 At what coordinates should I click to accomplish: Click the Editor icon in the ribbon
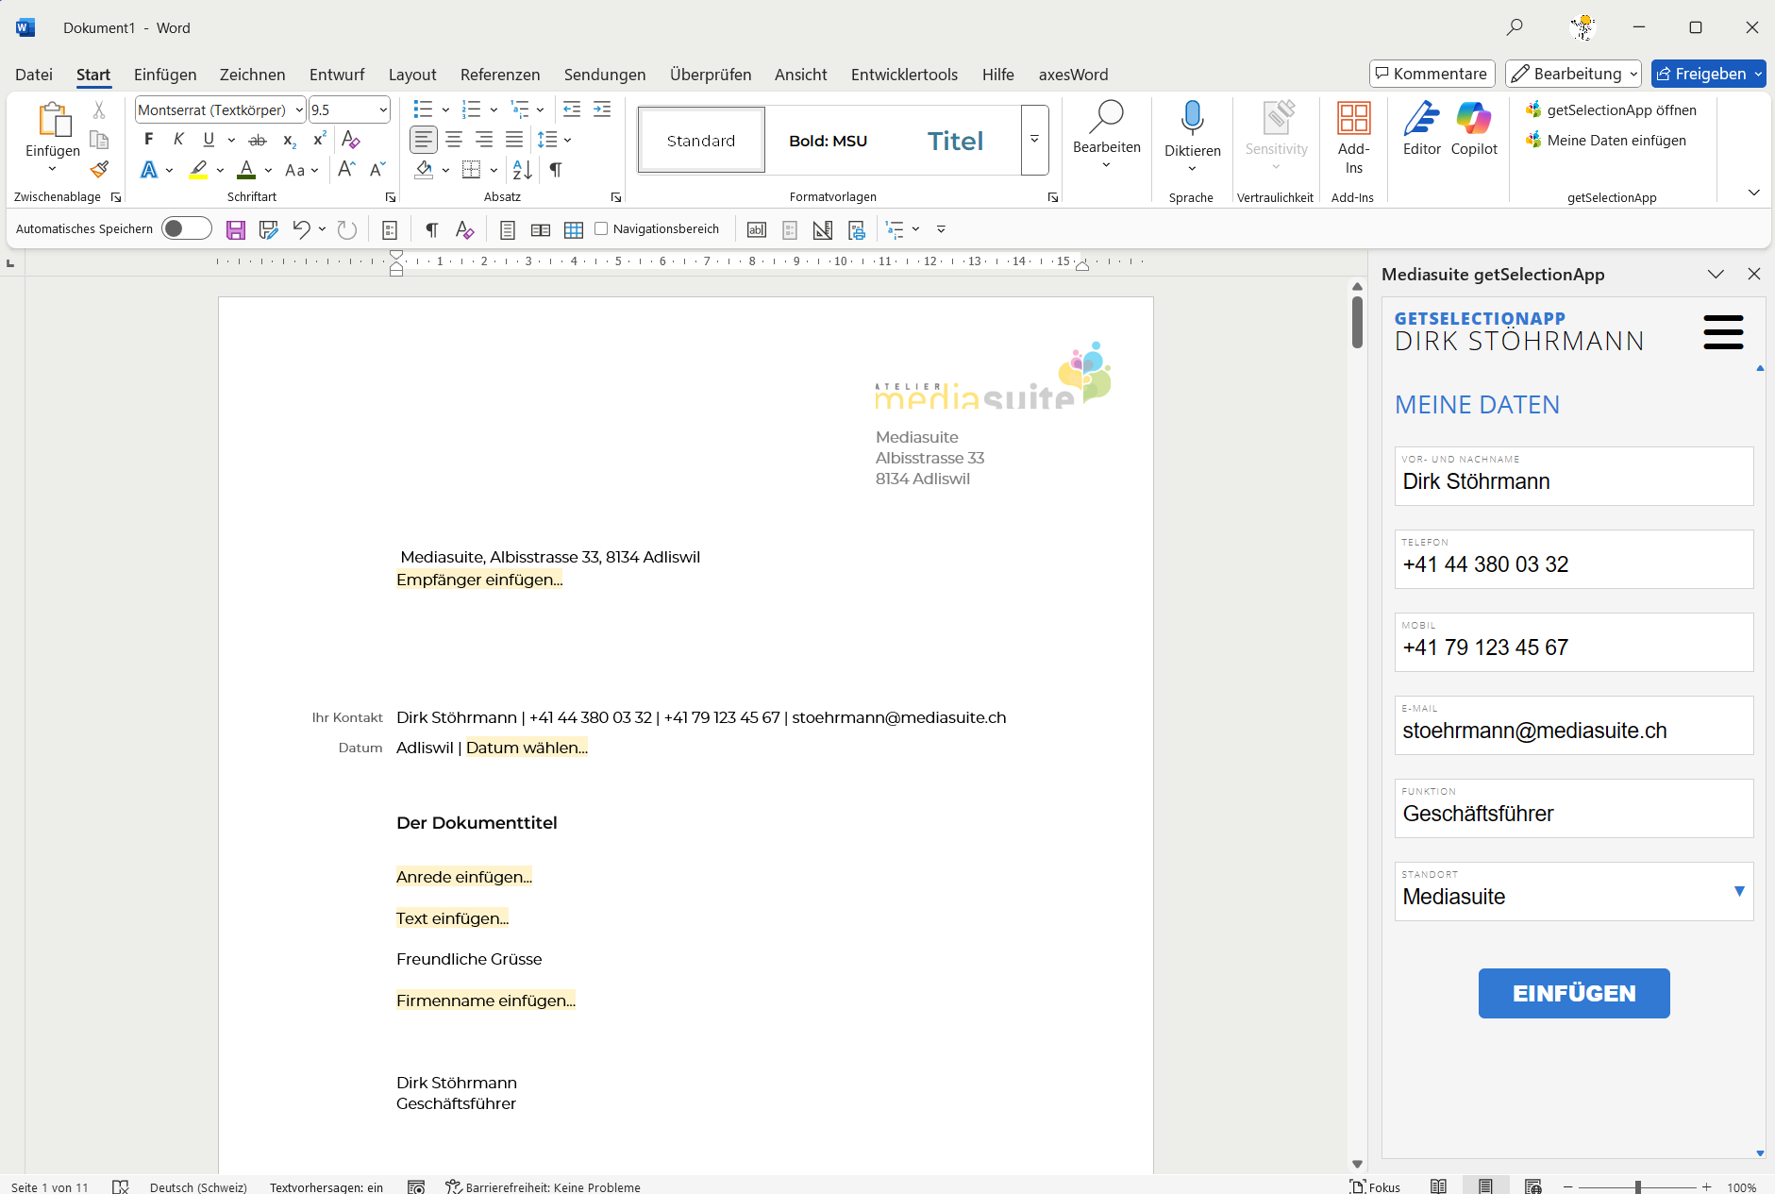point(1421,120)
